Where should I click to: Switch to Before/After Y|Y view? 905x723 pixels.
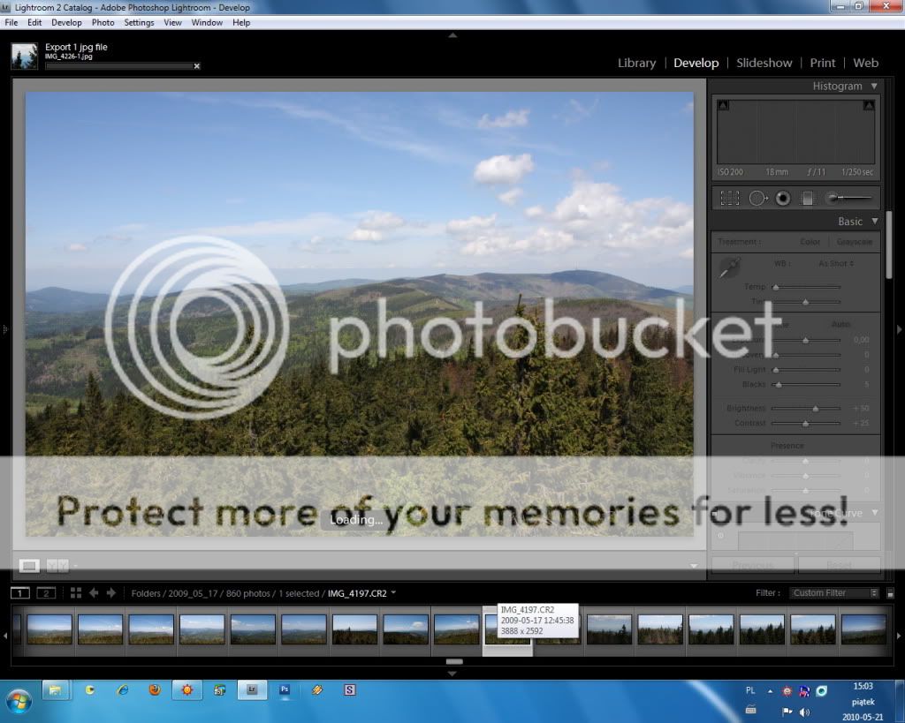coord(57,566)
